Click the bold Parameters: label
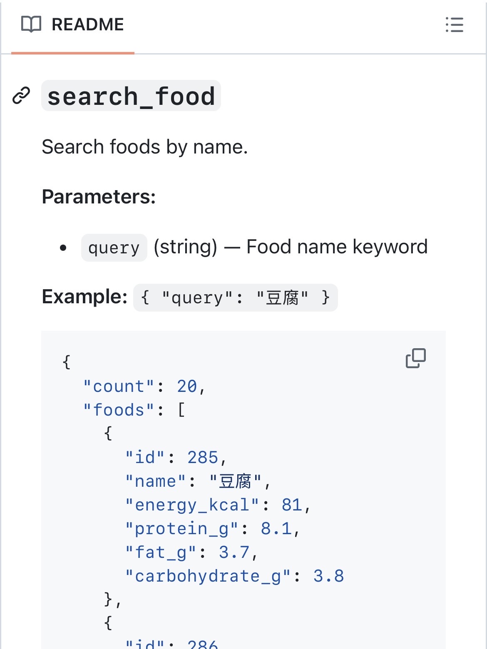 [x=99, y=197]
